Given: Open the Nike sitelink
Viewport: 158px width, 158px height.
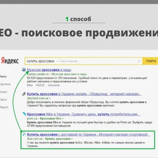Looking at the screenshot, I should coord(30,85).
